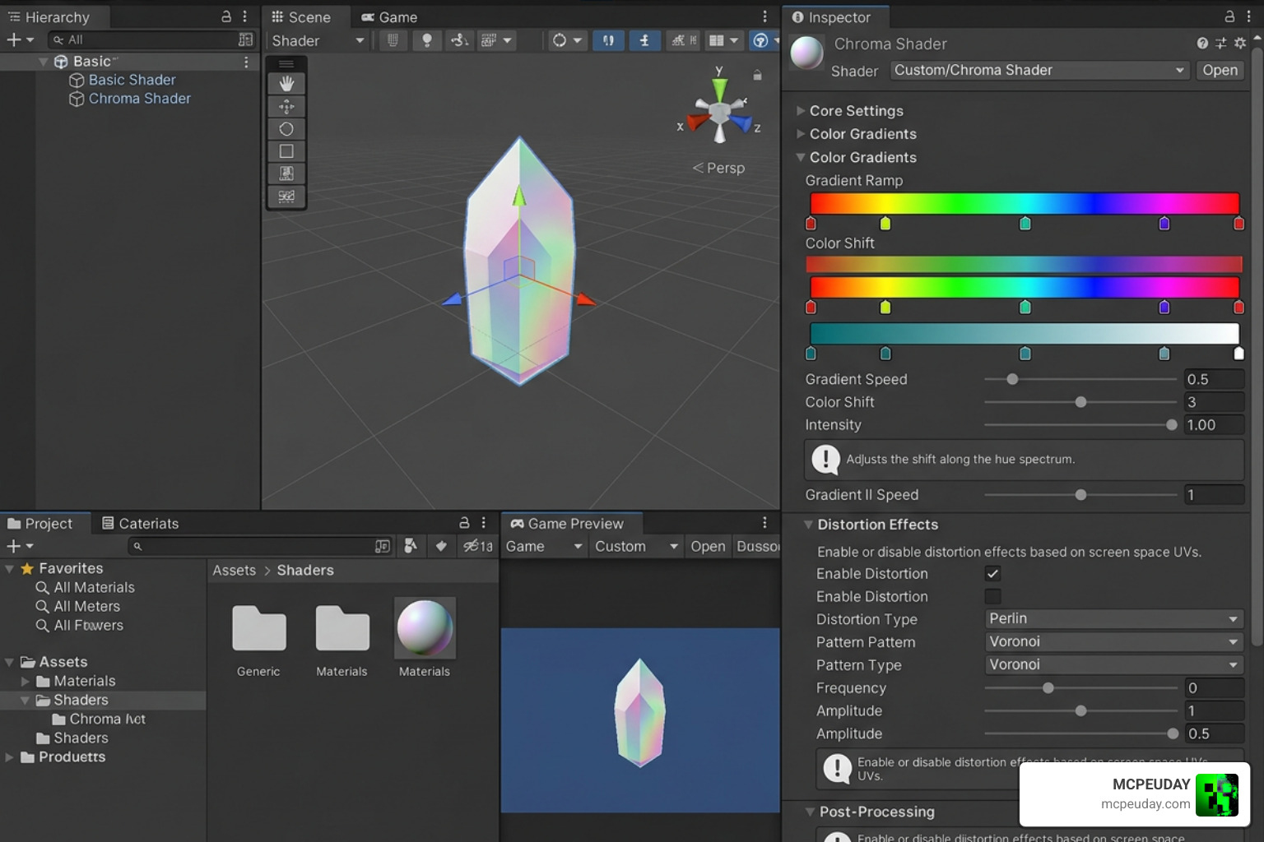1264x842 pixels.
Task: Select the combined Transform tool
Action: [286, 196]
